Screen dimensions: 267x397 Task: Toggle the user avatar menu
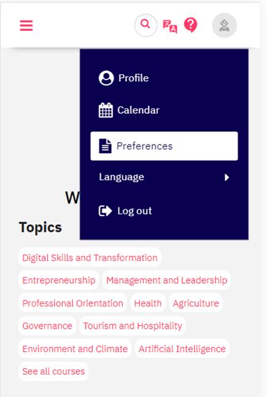click(x=224, y=25)
